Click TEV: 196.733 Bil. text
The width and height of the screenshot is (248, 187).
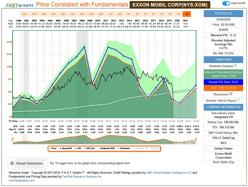point(223,127)
